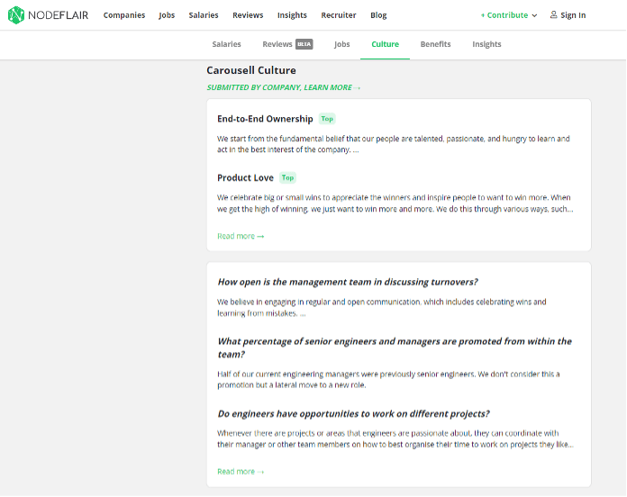This screenshot has width=627, height=497.
Task: Click the question about discussing turnovers
Action: 348,282
